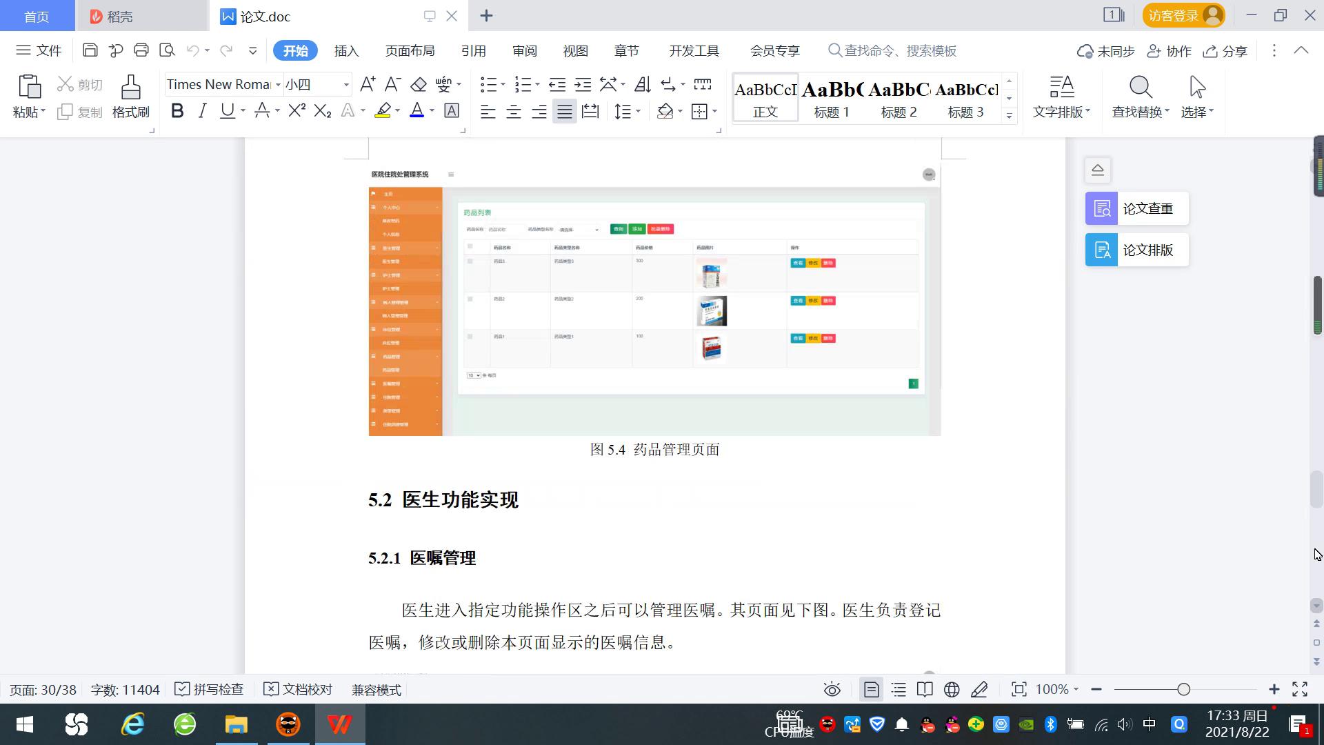Switch to the 插入 ribbon tab
This screenshot has height=745, width=1324.
(345, 50)
